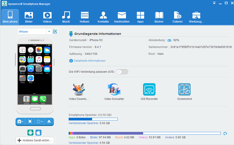Select the Kontakte tab

103,17
